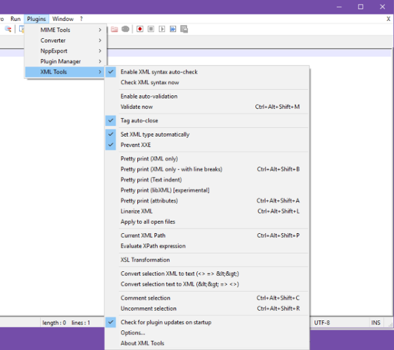Select Linarize XML menu entry
Viewport: 394px width, 350px height.
137,211
